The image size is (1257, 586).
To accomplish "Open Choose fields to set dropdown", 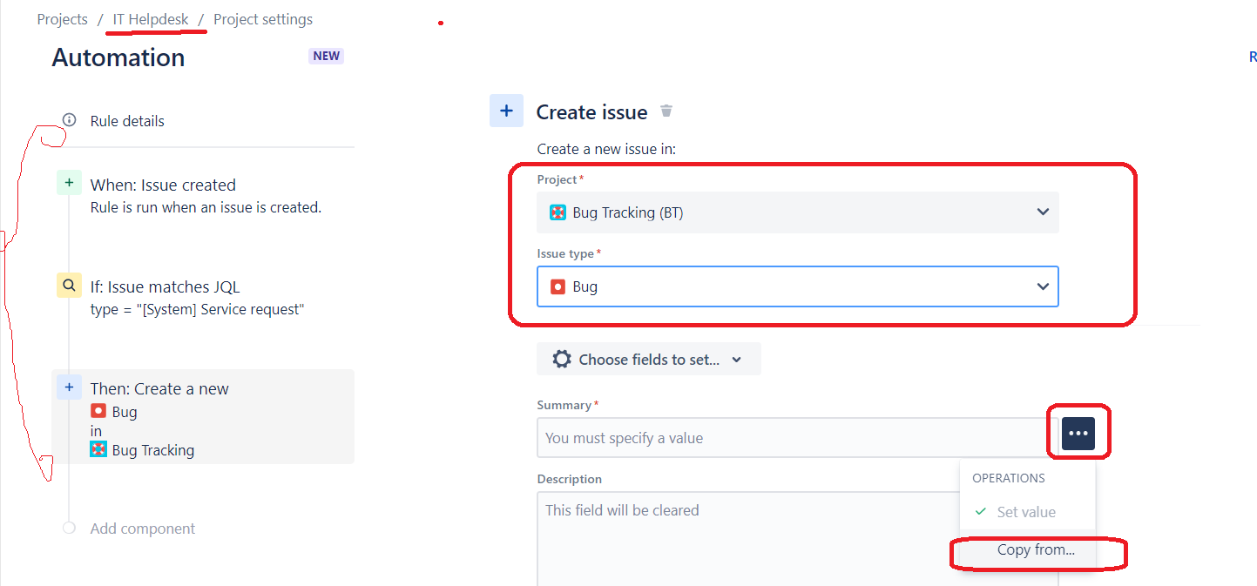I will point(649,359).
